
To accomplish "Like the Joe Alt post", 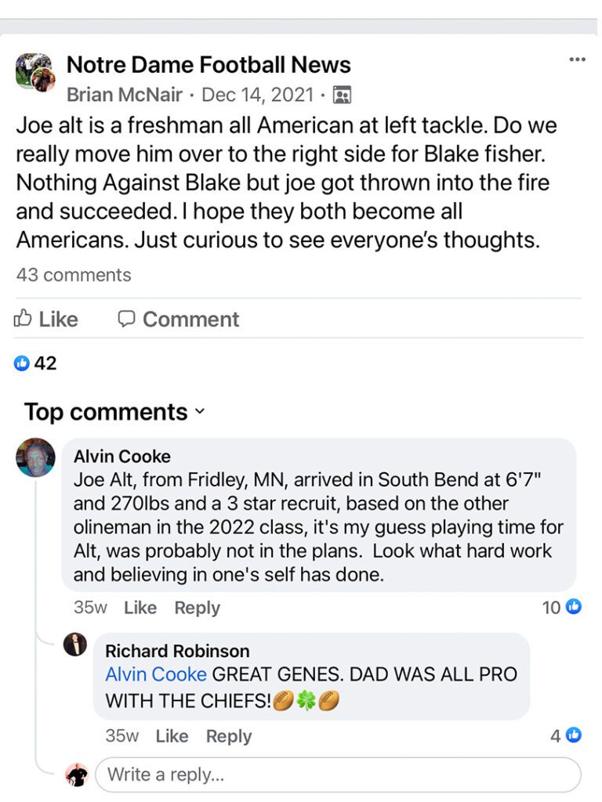I will 47,320.
